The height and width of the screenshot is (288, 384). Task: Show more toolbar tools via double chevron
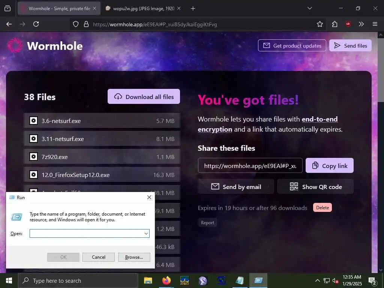coord(361,24)
